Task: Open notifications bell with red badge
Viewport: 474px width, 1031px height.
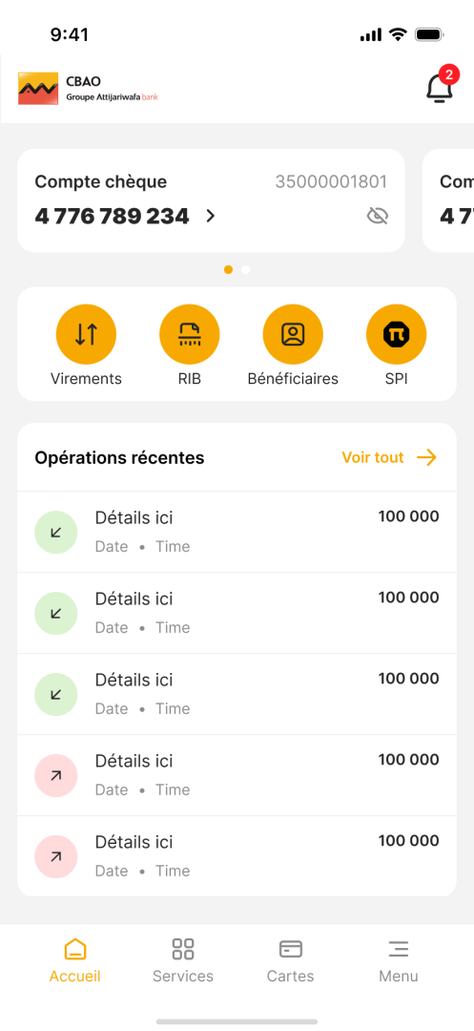Action: [440, 87]
